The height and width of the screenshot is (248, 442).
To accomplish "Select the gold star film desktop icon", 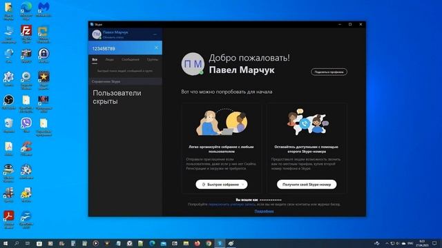I will 44,80.
